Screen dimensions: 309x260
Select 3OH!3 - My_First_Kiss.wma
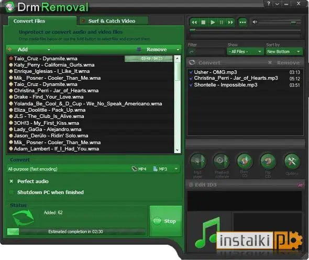click(46, 123)
